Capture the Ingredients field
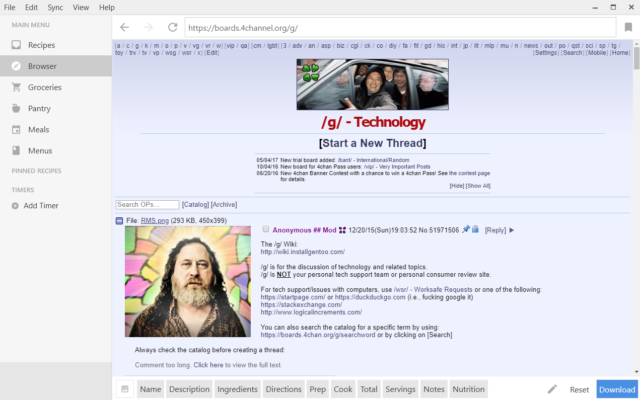 (x=238, y=389)
